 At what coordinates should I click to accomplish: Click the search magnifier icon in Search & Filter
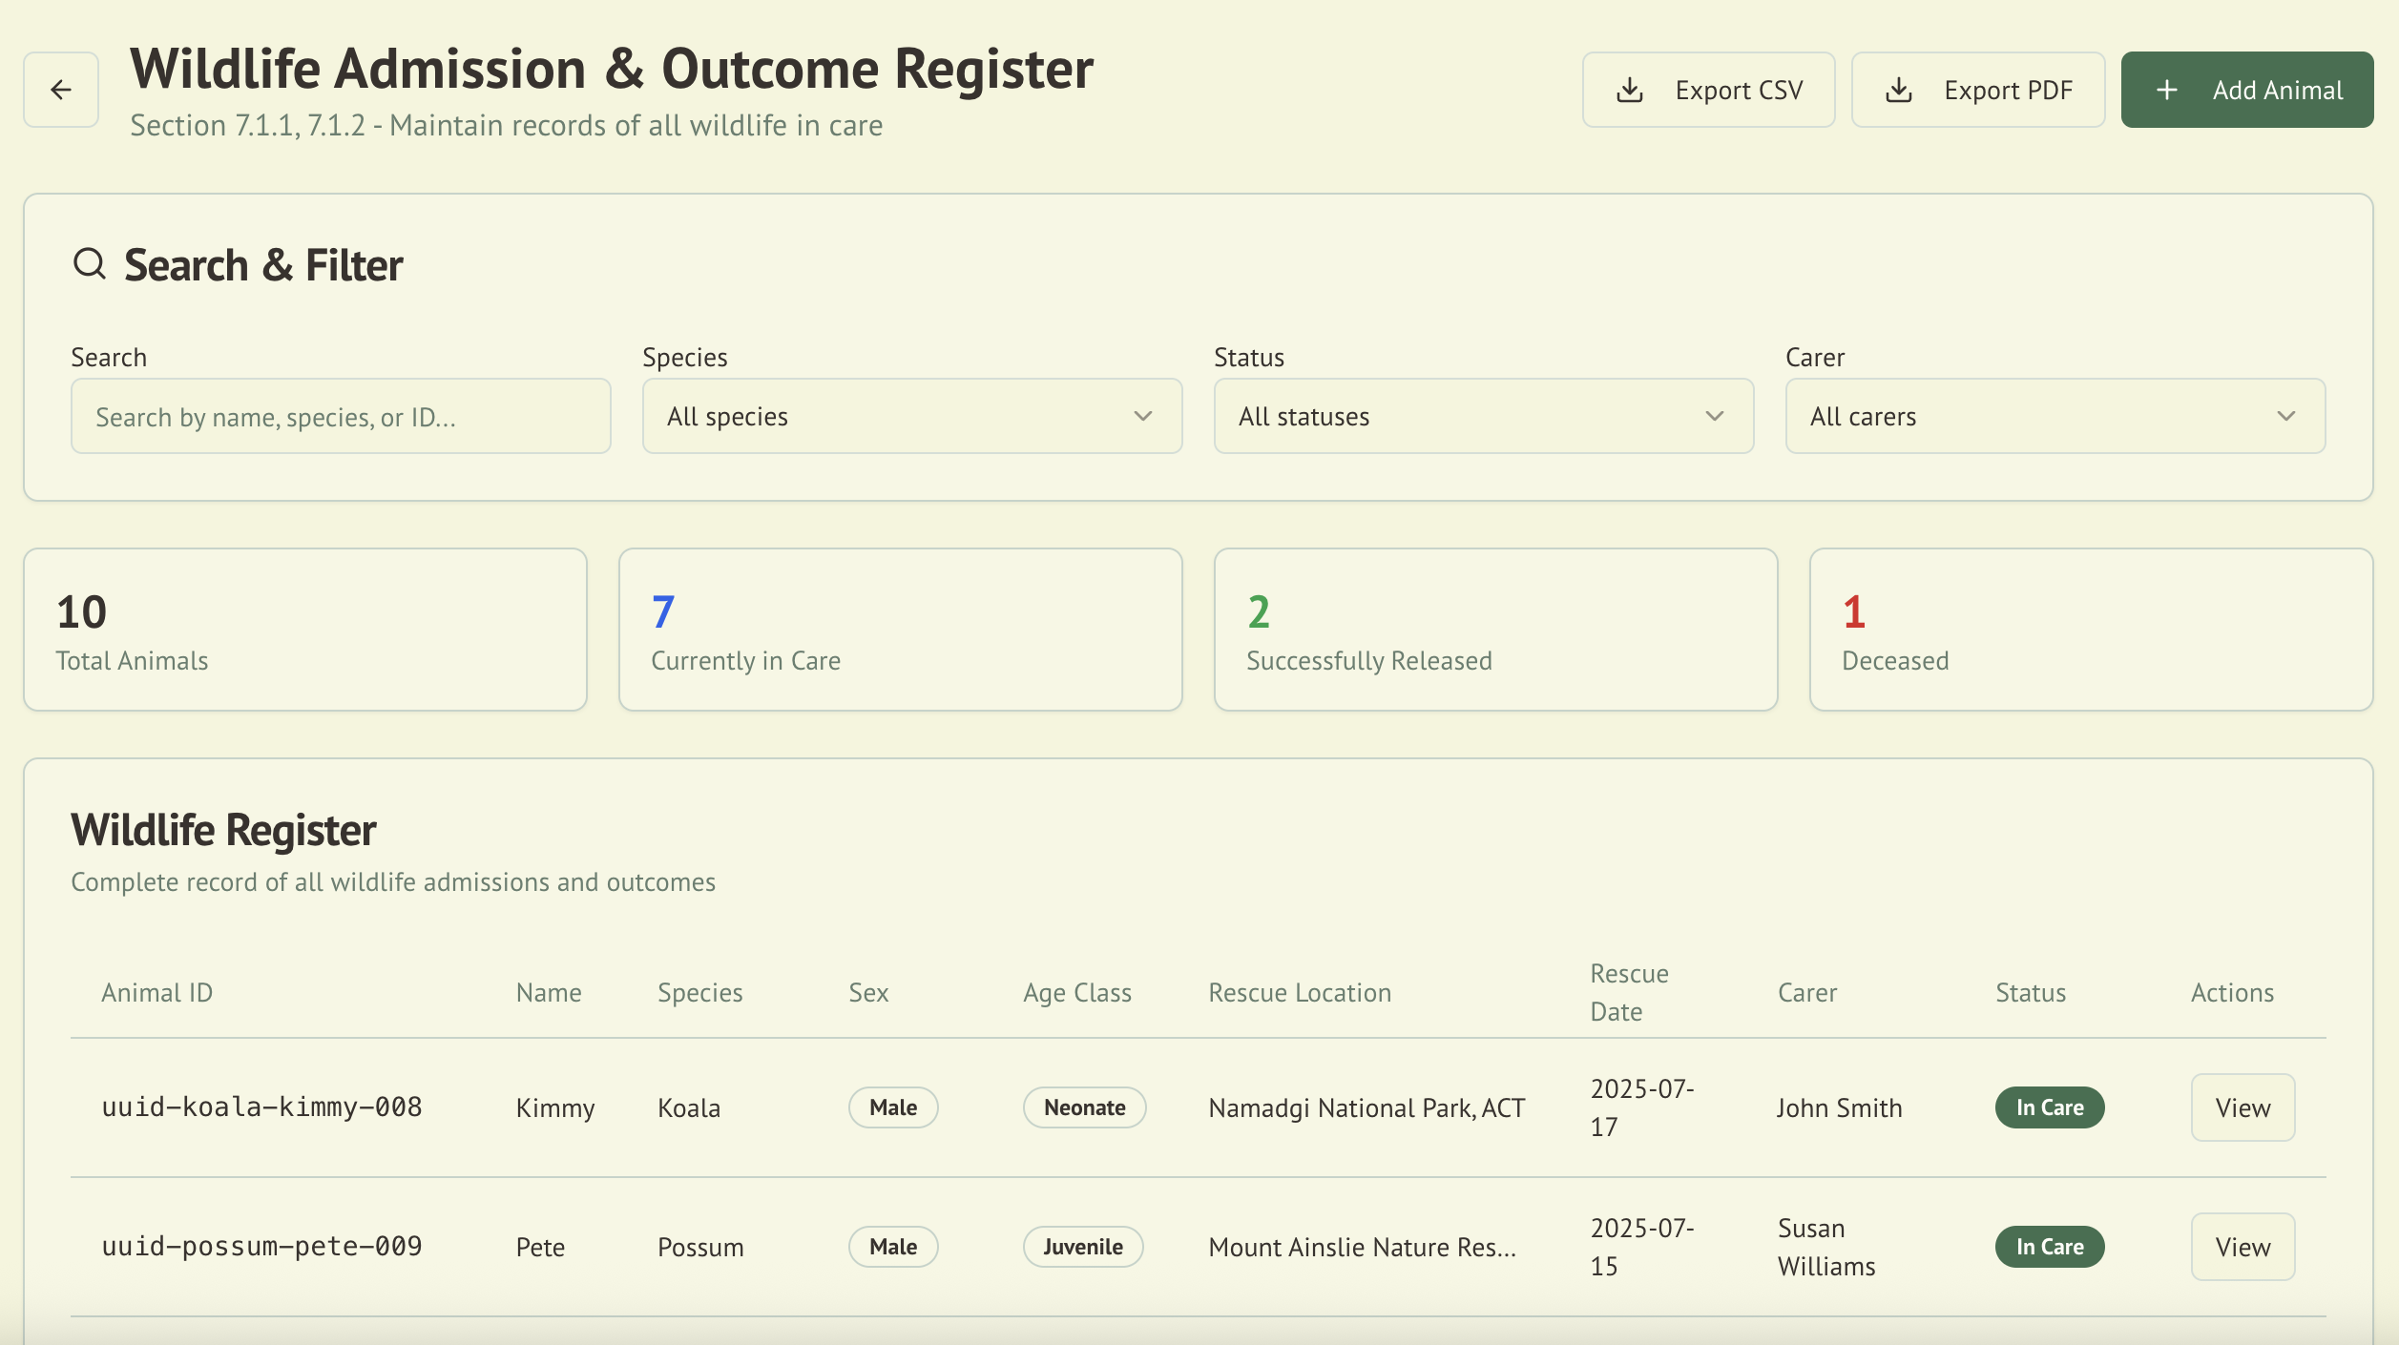pos(90,264)
